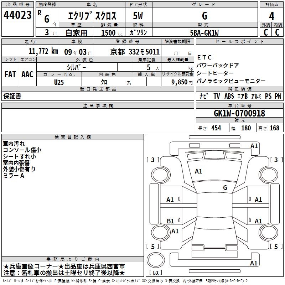Image resolution: width=285 pixels, height=285 pixels.
Task: Click inspector note シートすれ小
Action: (x=20, y=156)
